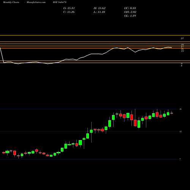Select the open value "O: 15.31"
Screen dimensions: 190x190
tap(69, 8)
